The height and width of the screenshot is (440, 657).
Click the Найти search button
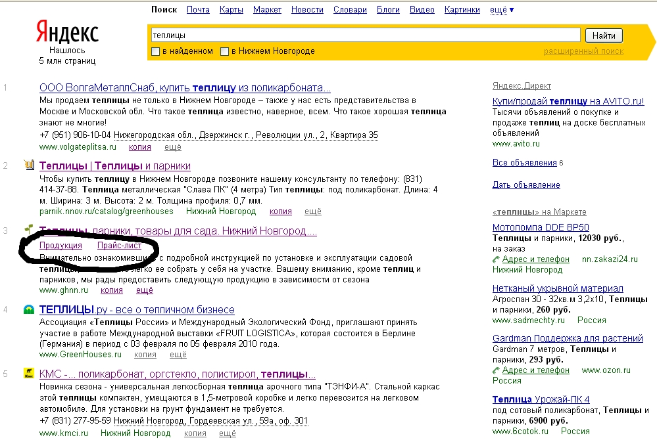(x=604, y=35)
